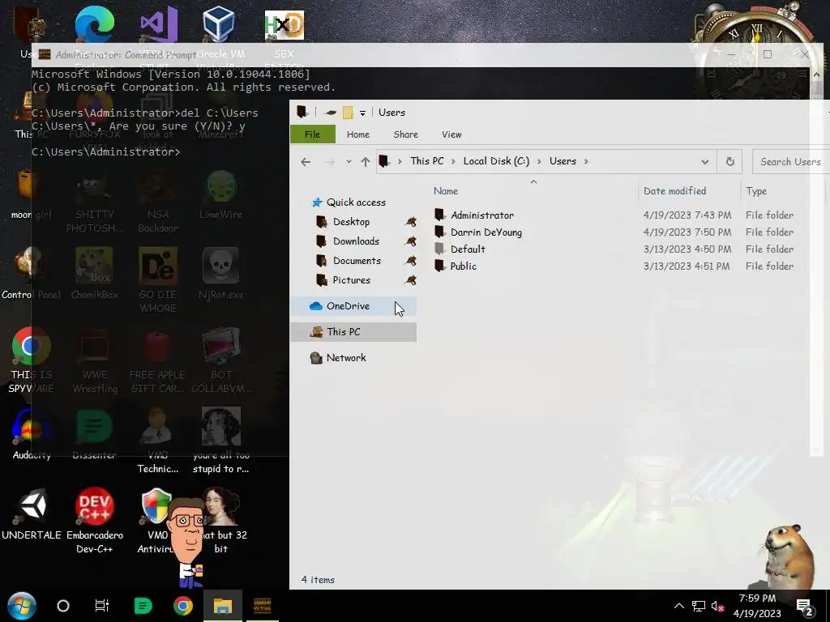Click the Search Users field
Image resolution: width=830 pixels, height=622 pixels.
tap(789, 162)
